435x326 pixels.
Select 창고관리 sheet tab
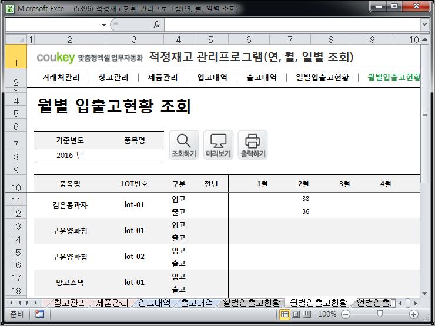[x=69, y=303]
